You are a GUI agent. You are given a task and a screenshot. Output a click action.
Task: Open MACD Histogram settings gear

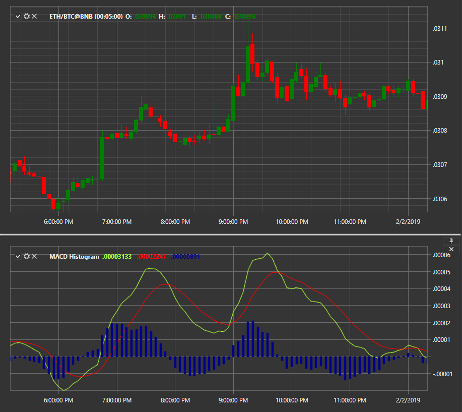pyautogui.click(x=27, y=256)
